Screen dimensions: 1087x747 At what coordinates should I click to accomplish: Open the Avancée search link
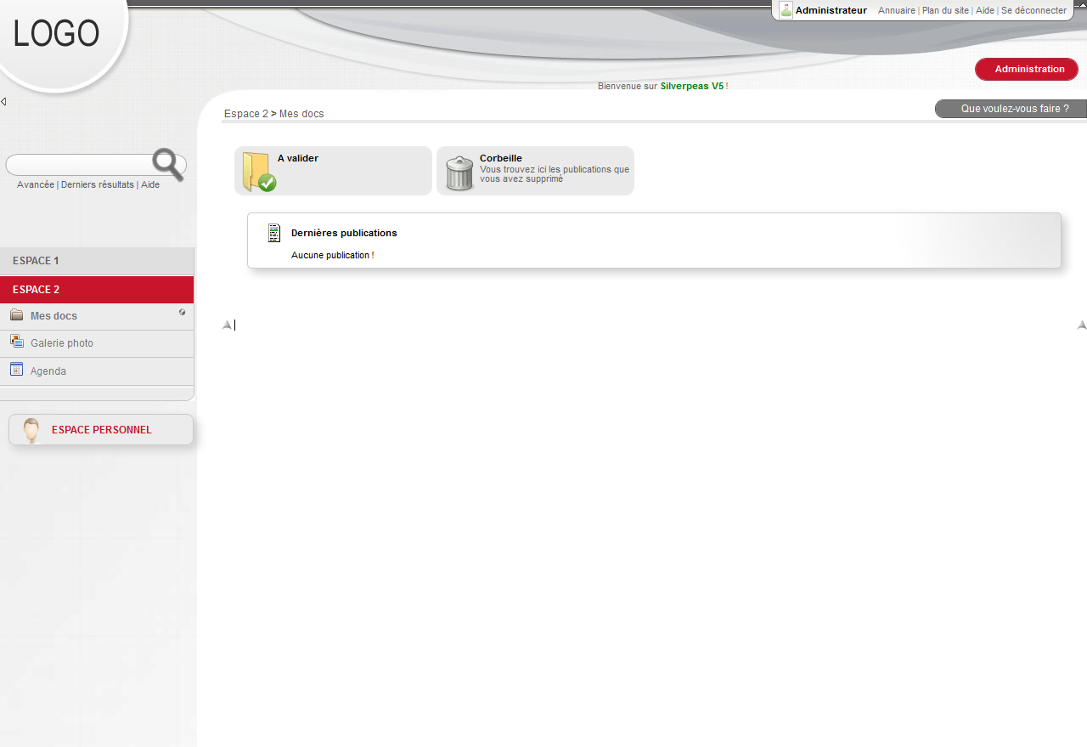point(36,185)
